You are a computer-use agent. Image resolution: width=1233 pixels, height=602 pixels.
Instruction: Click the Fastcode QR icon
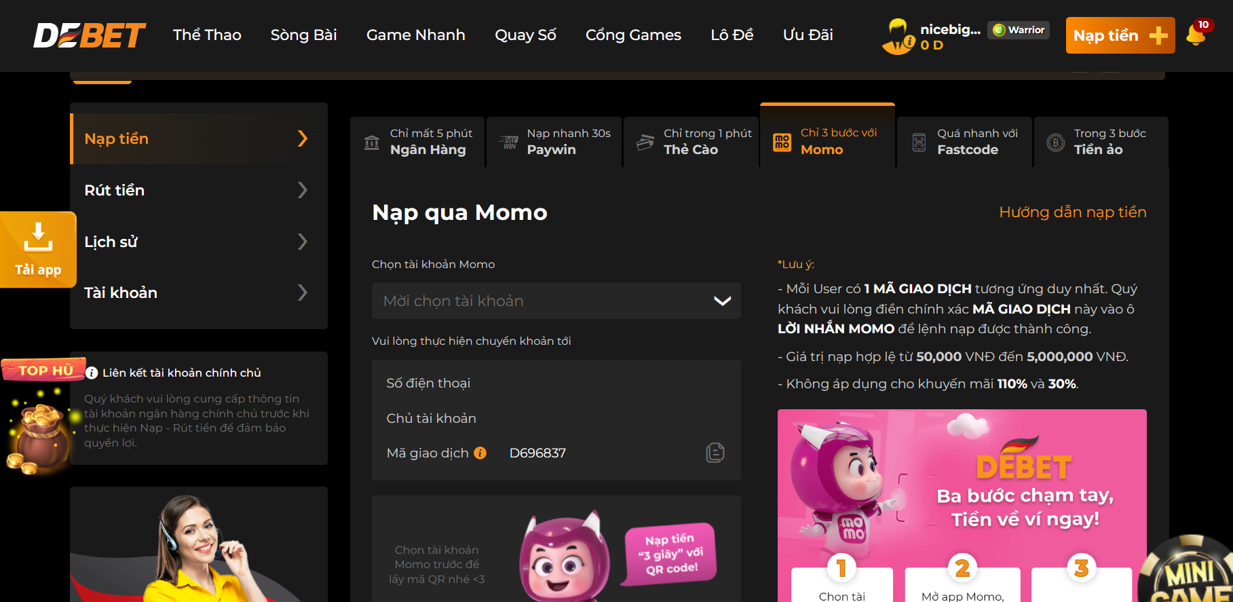(919, 143)
